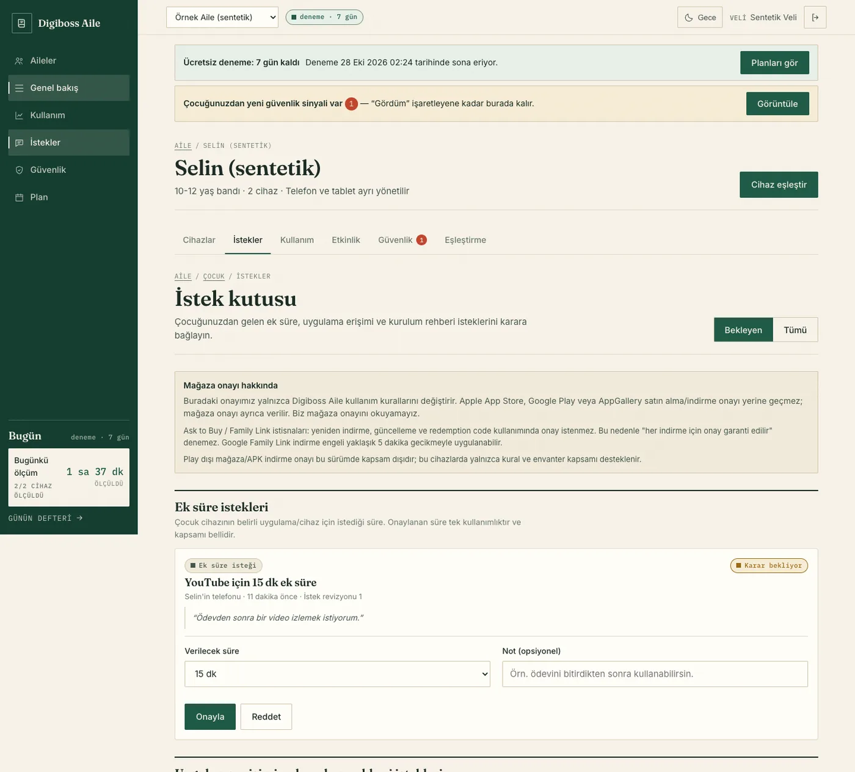Viewport: 855px width, 772px height.
Task: Click the red signal count badge in banner
Action: pyautogui.click(x=351, y=104)
